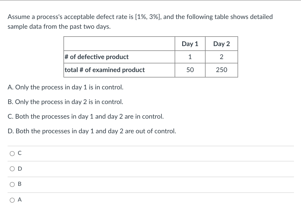Select radio button for answer C
301x214 pixels.
click(12, 153)
